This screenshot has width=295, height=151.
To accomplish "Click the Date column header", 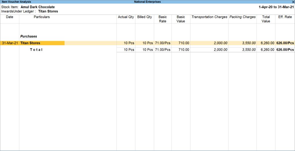I will 10,17.
